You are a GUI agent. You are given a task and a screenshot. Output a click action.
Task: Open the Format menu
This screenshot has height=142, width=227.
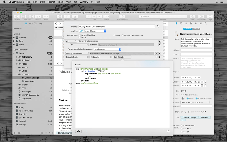tap(51, 2)
